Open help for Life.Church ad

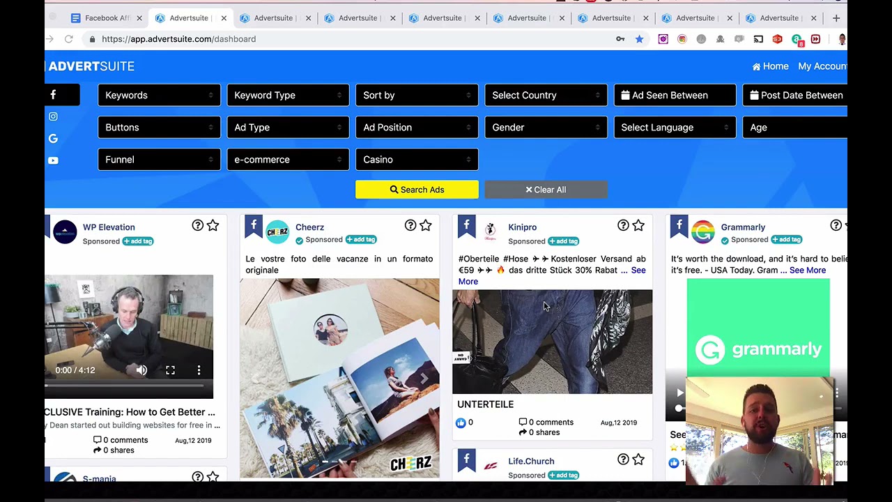point(623,459)
